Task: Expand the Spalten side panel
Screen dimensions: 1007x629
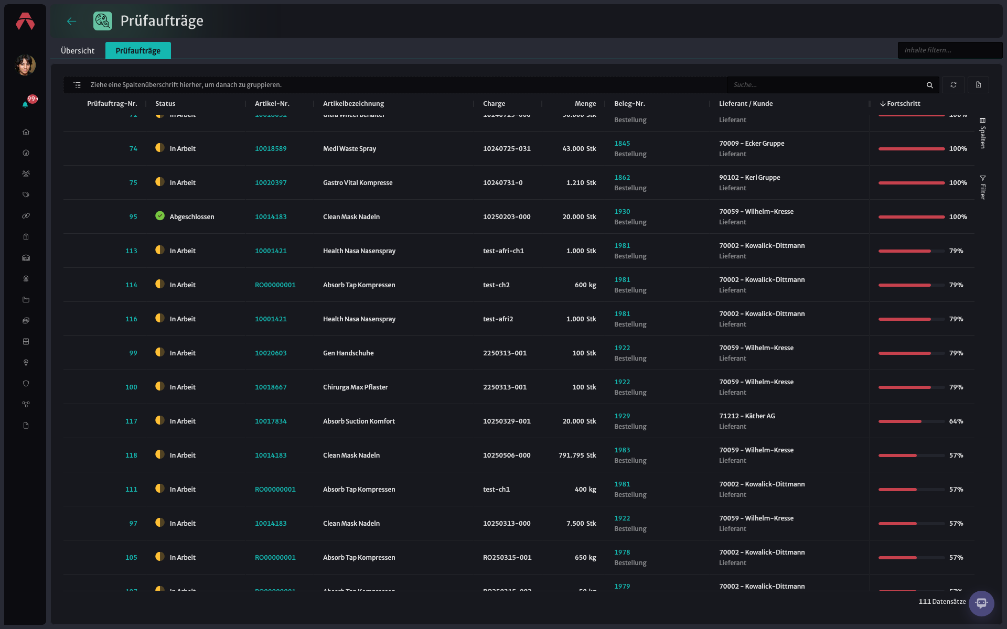Action: click(982, 133)
